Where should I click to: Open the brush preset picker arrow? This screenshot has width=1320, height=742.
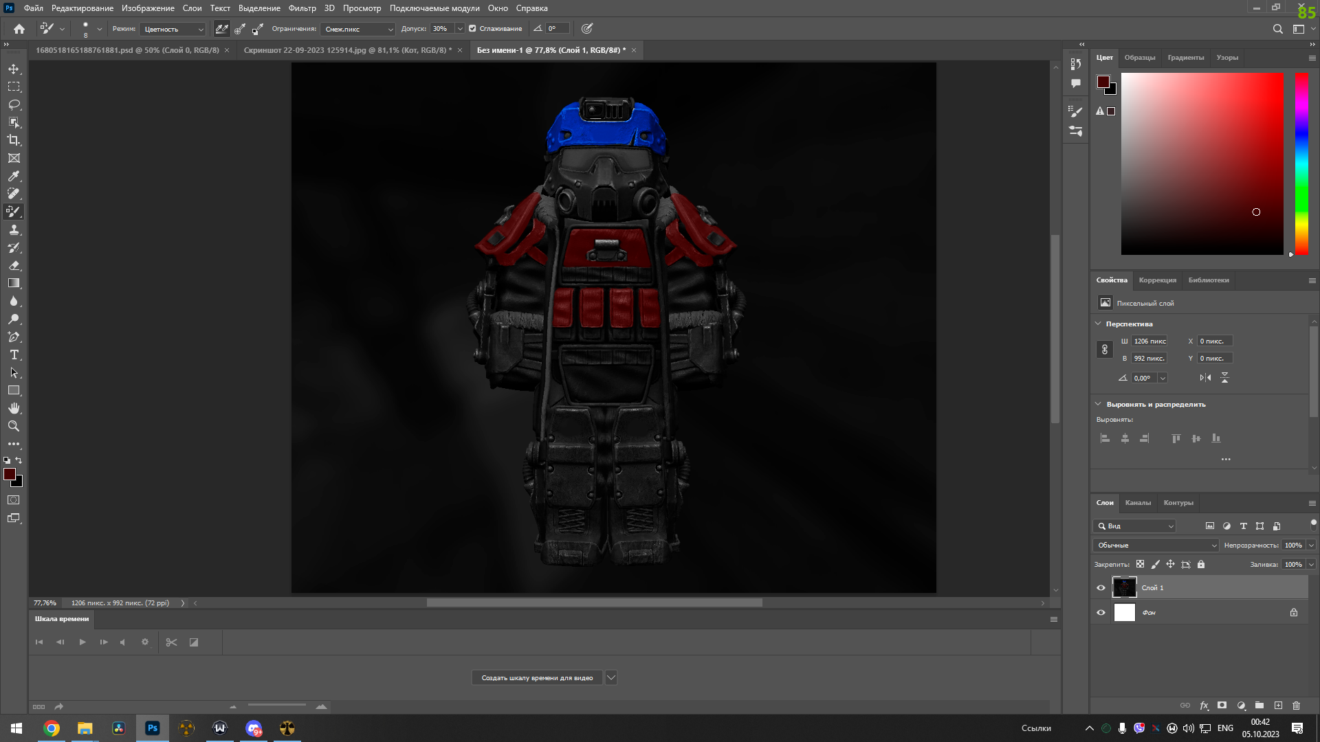pyautogui.click(x=99, y=29)
